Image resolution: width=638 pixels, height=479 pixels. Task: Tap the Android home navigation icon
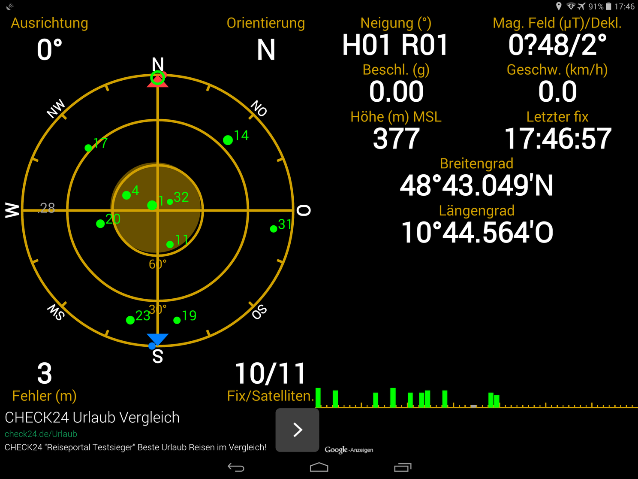point(319,467)
